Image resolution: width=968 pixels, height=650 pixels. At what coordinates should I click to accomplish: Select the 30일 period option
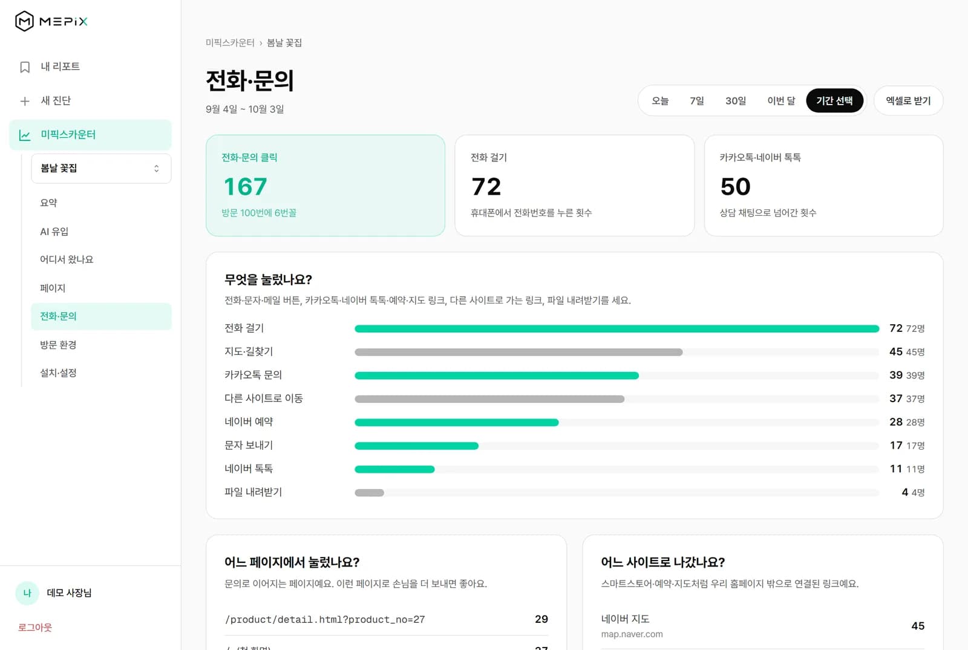pos(736,100)
